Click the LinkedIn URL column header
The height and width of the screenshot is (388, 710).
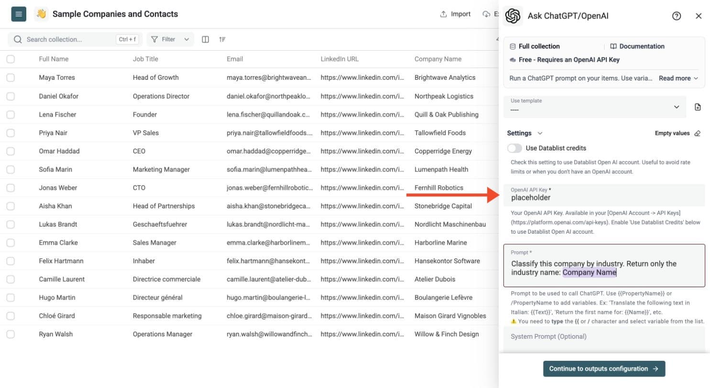coord(339,59)
